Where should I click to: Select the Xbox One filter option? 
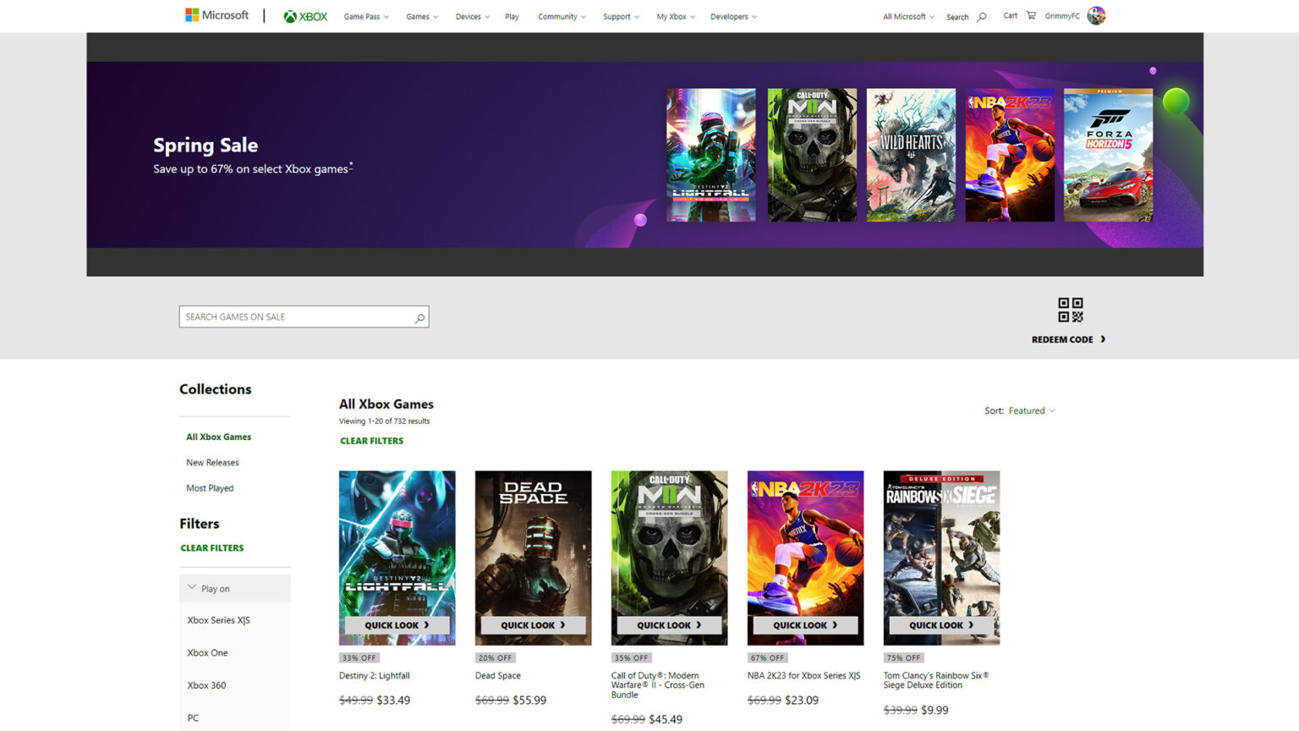click(x=207, y=653)
